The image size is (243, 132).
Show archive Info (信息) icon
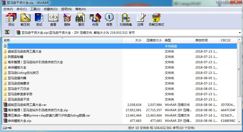tap(109, 20)
